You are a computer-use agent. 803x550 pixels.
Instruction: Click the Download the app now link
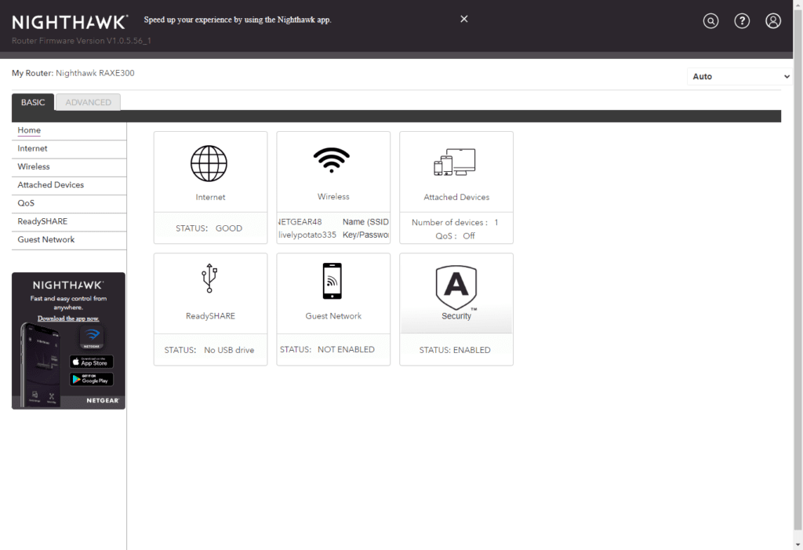point(68,319)
